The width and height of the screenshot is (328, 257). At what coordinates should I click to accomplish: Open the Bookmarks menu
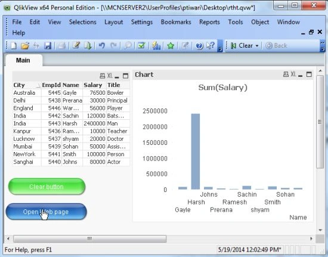coord(176,22)
